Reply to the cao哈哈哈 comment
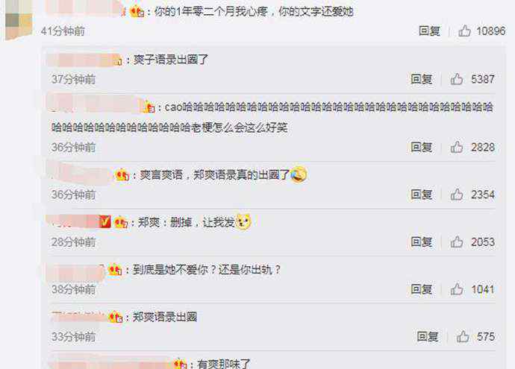This screenshot has height=369, width=515. pyautogui.click(x=422, y=148)
